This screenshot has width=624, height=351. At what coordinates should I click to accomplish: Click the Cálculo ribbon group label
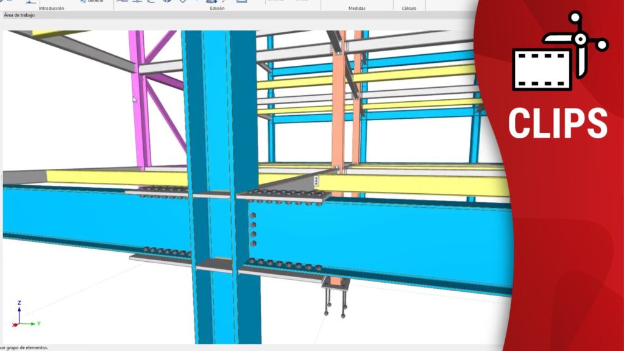(409, 9)
